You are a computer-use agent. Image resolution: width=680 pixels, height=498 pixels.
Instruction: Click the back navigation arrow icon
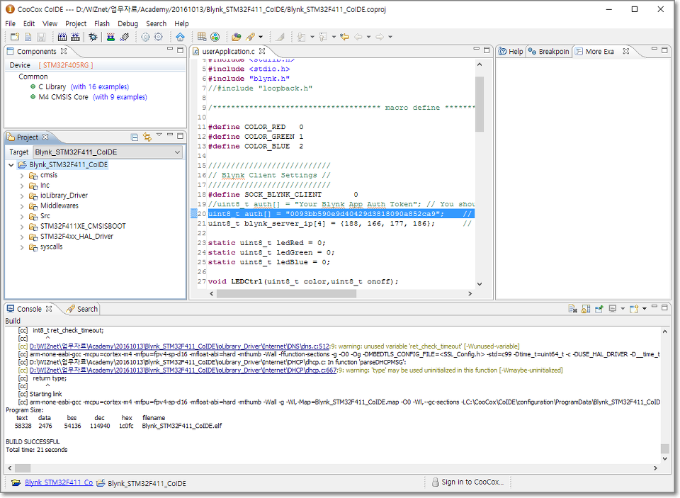click(358, 37)
